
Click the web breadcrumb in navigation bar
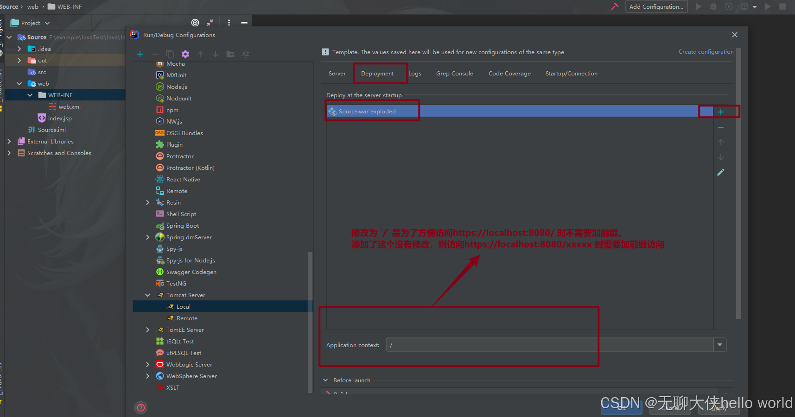pos(33,6)
